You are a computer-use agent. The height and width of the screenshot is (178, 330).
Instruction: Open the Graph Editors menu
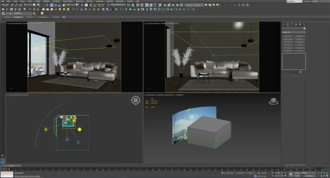point(68,1)
